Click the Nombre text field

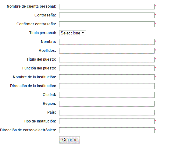click(107, 42)
